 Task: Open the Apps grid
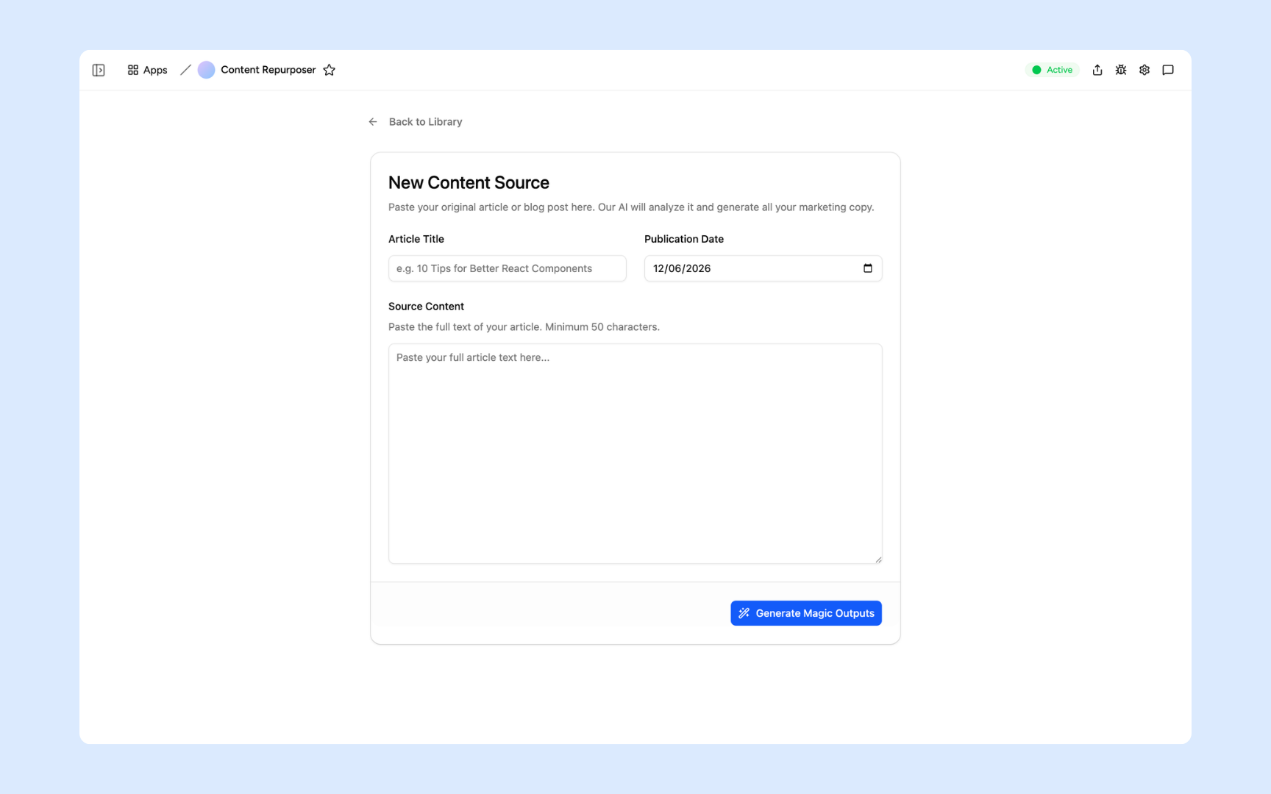147,70
